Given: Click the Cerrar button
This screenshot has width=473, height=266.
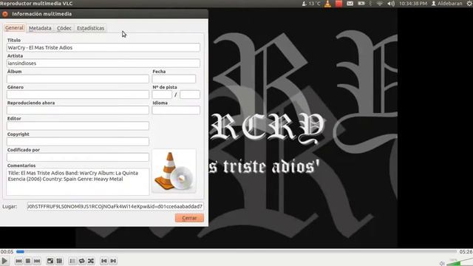Looking at the screenshot, I should [189, 218].
